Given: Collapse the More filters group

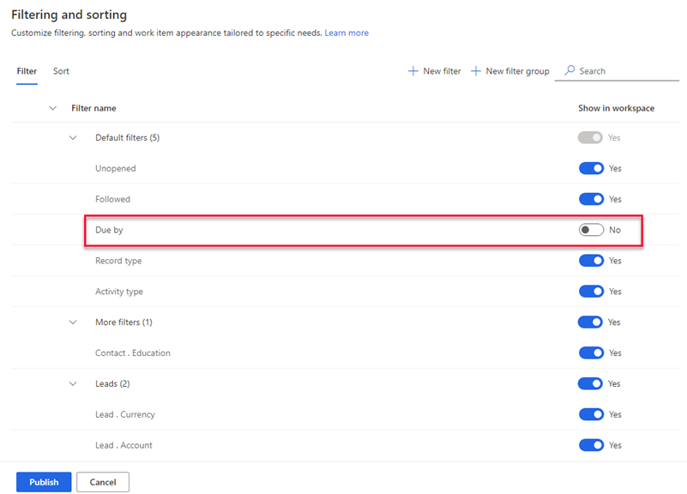Looking at the screenshot, I should (73, 322).
